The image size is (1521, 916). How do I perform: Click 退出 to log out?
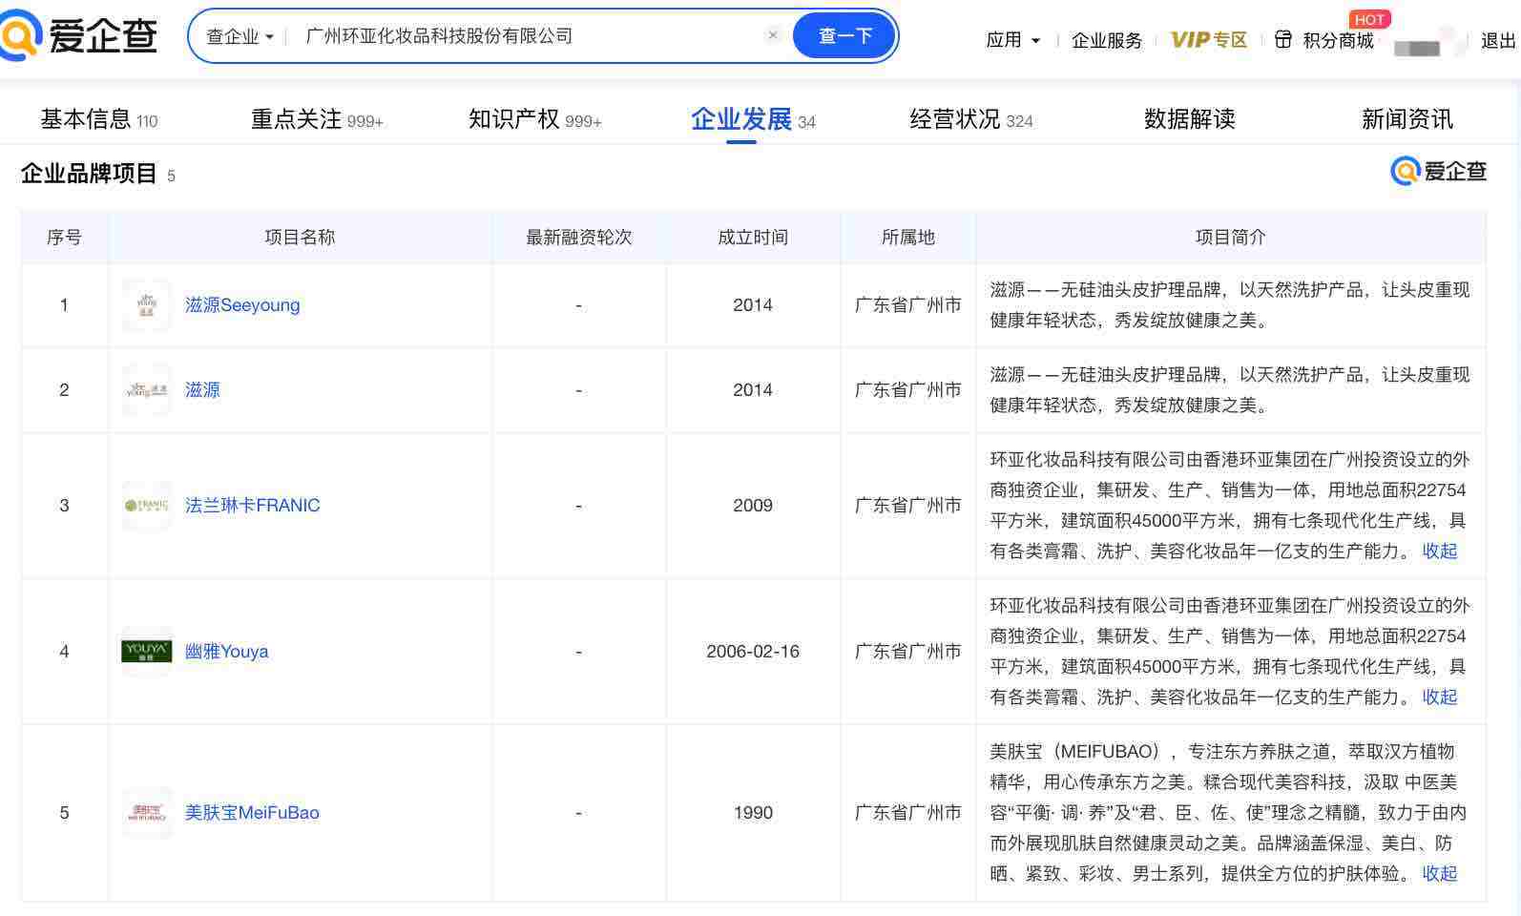pyautogui.click(x=1498, y=40)
